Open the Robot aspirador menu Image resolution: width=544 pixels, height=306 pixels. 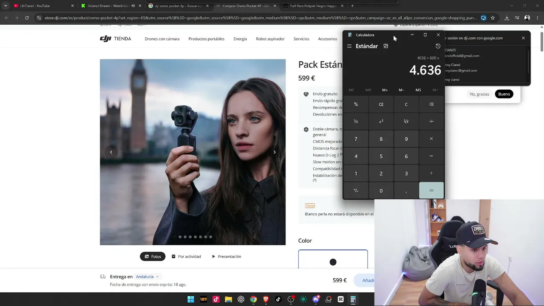[270, 39]
